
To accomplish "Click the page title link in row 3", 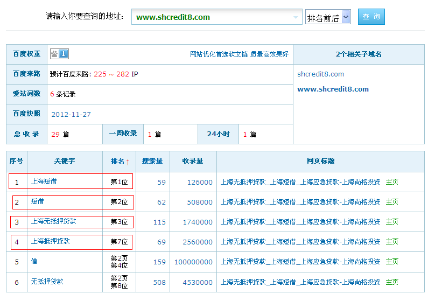I will click(x=300, y=222).
